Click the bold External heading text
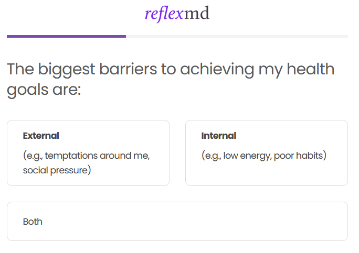Viewport: 359px width, 253px height. [41, 136]
